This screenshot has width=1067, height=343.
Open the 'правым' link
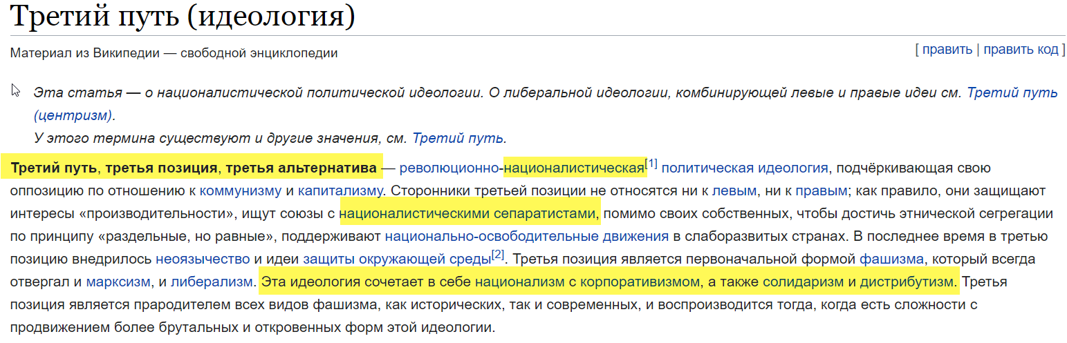821,190
